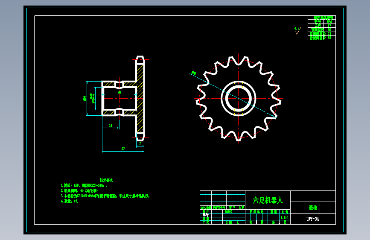Click technical requirement line 1 about HB225-245

84,186
